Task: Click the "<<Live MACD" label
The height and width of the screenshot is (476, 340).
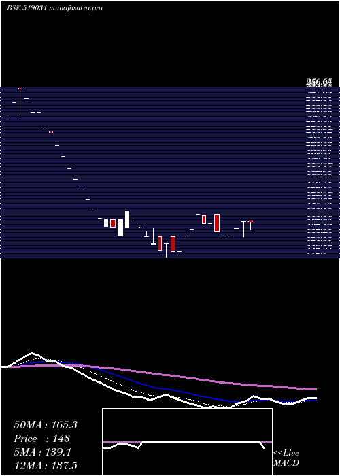Action: [286, 458]
